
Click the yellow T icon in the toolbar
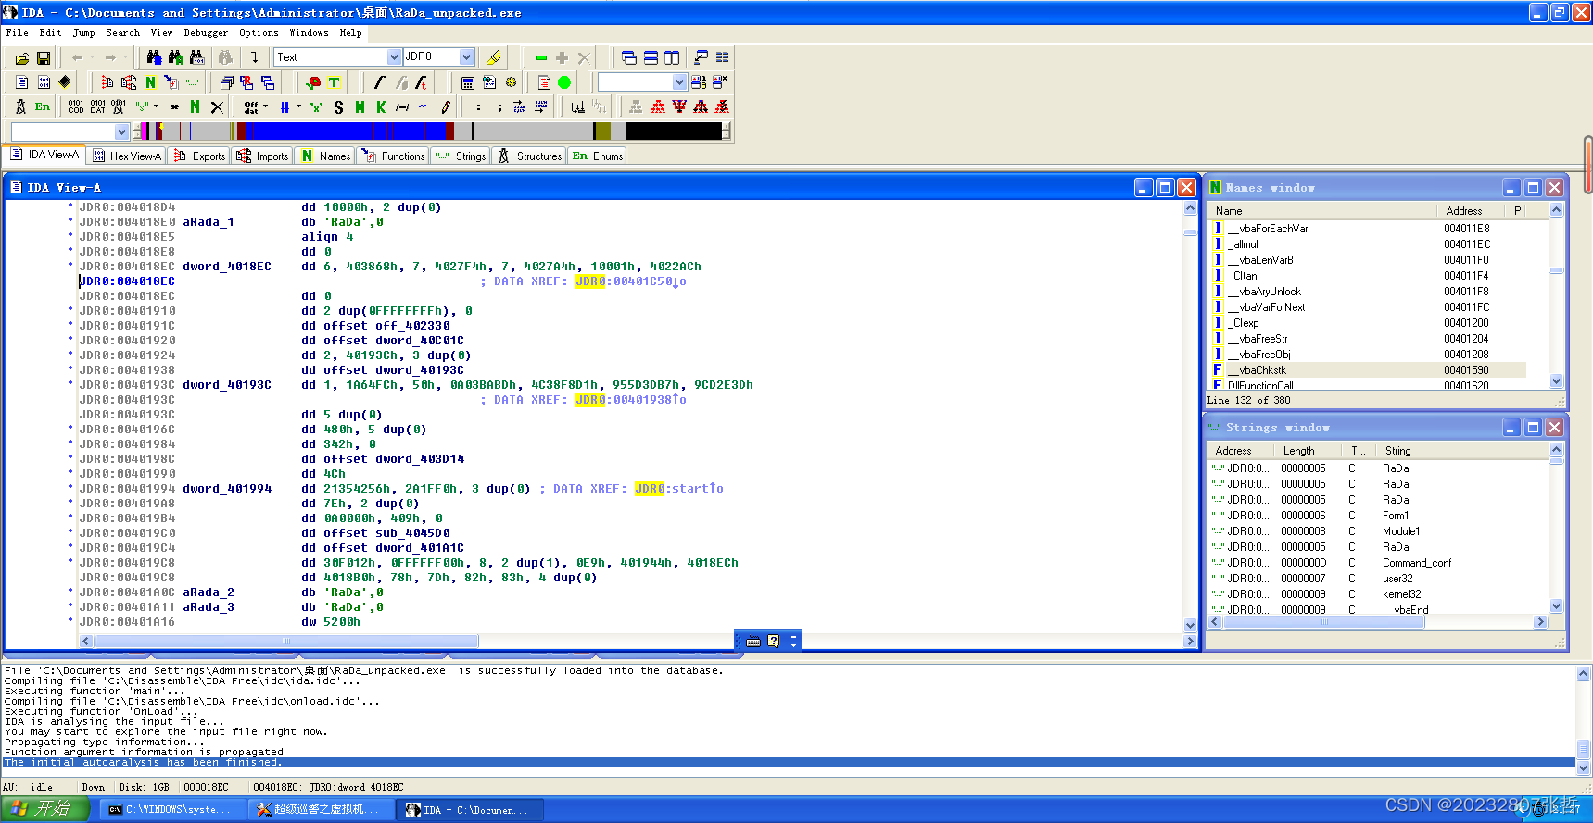click(335, 82)
